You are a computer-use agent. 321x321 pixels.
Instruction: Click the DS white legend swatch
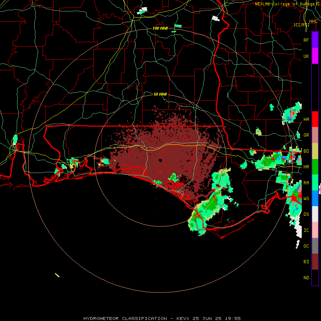(x=315, y=214)
